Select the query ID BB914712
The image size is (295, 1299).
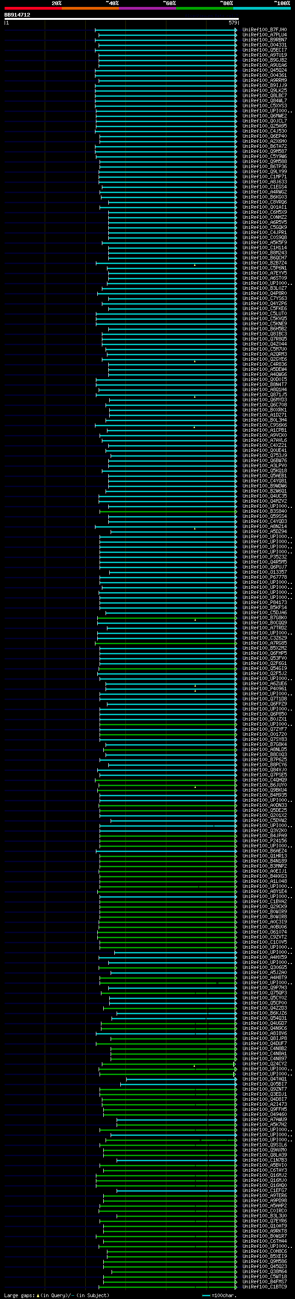pos(17,15)
